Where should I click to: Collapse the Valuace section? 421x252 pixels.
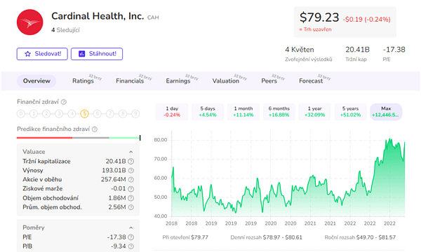click(131, 152)
